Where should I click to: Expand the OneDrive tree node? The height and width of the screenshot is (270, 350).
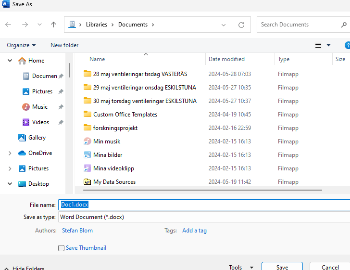click(10, 153)
